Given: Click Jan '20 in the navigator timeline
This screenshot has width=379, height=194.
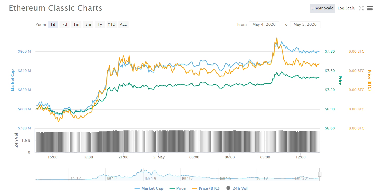Looking at the screenshot, I should (301, 178).
